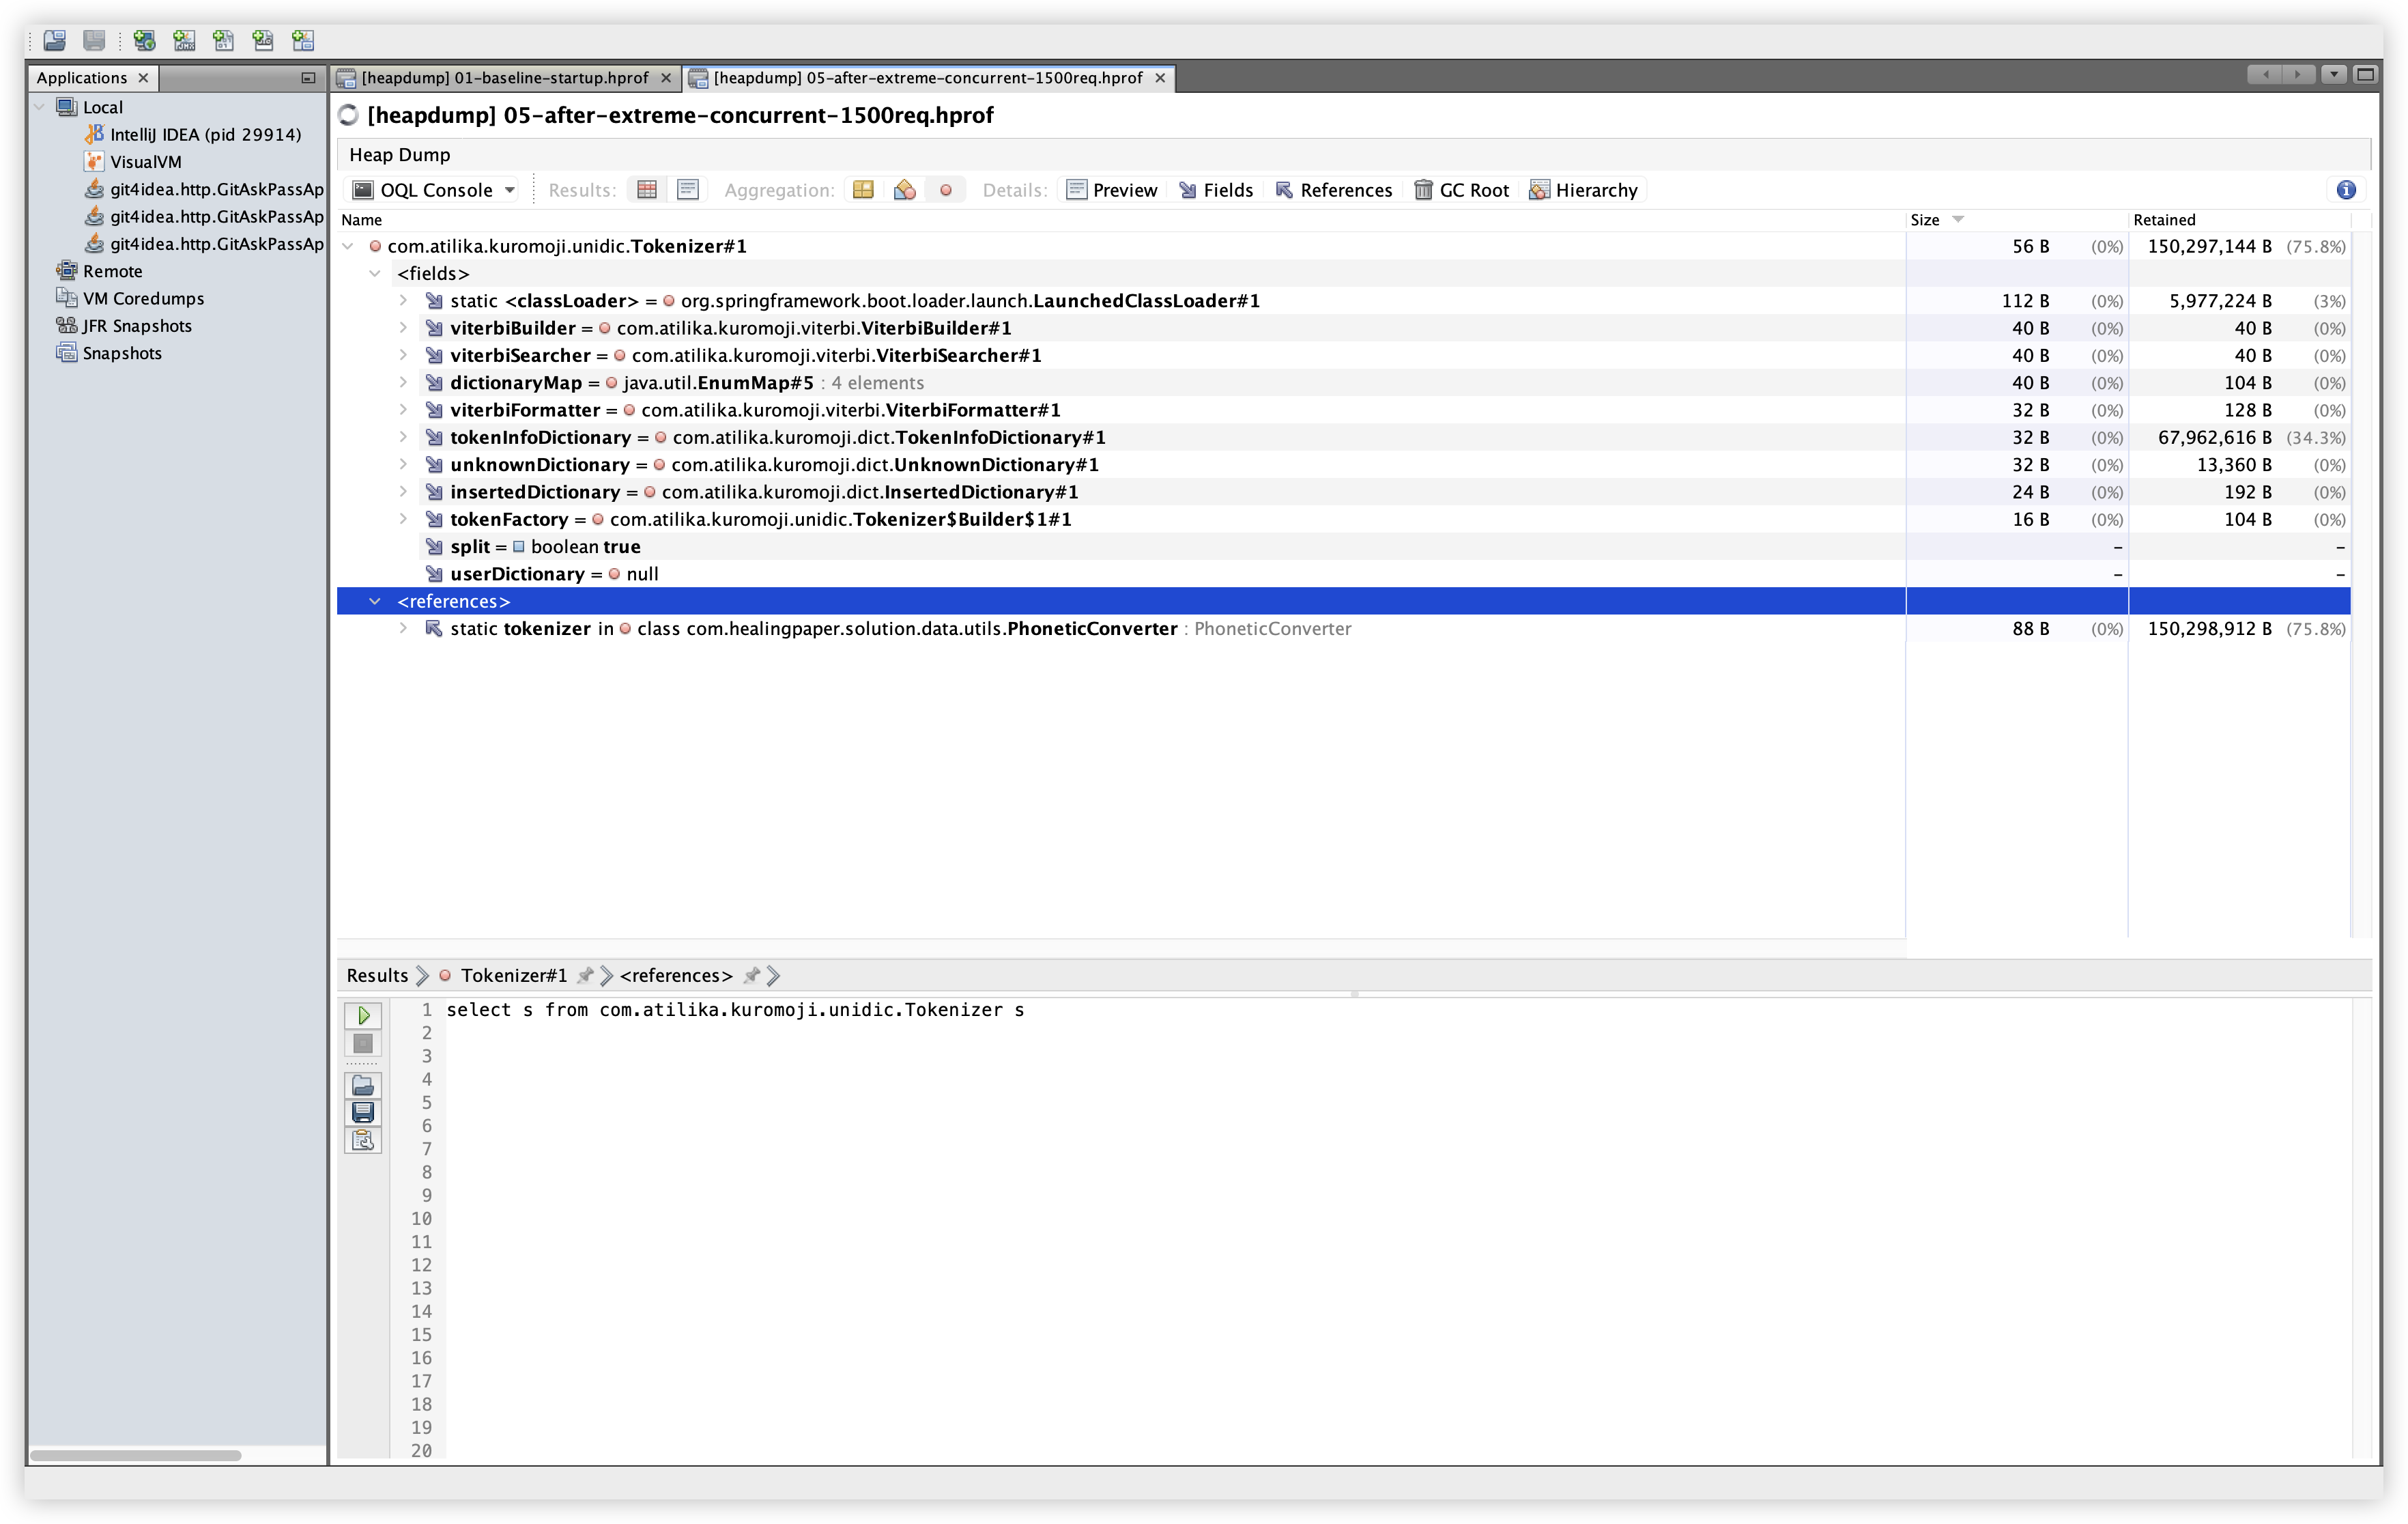Image resolution: width=2408 pixels, height=1524 pixels.
Task: Pin the Tokenizer#1 breadcrumb entry
Action: coord(585,976)
